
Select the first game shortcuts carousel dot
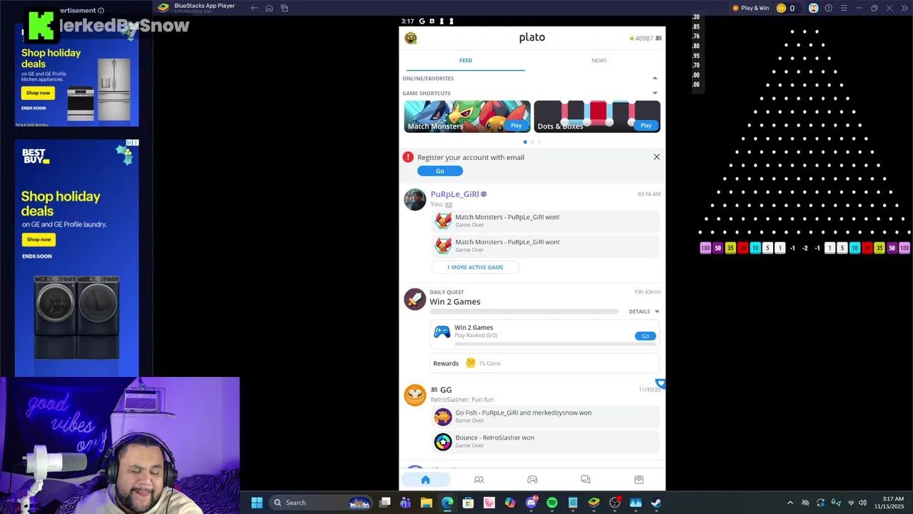click(x=525, y=142)
